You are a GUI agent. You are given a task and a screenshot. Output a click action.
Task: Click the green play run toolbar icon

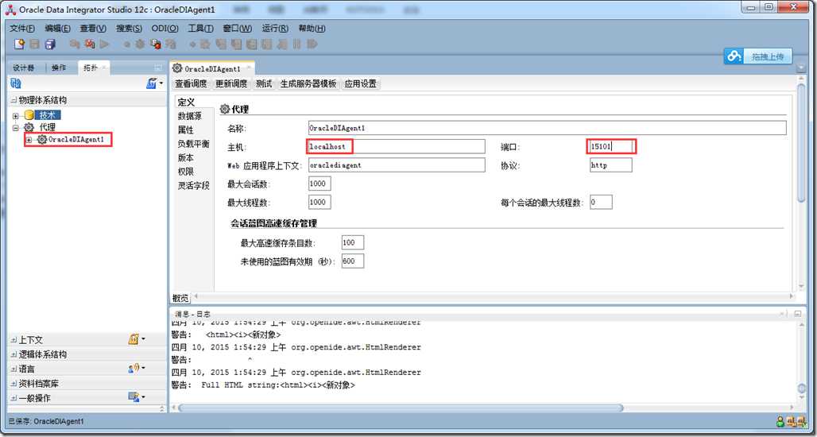[105, 44]
